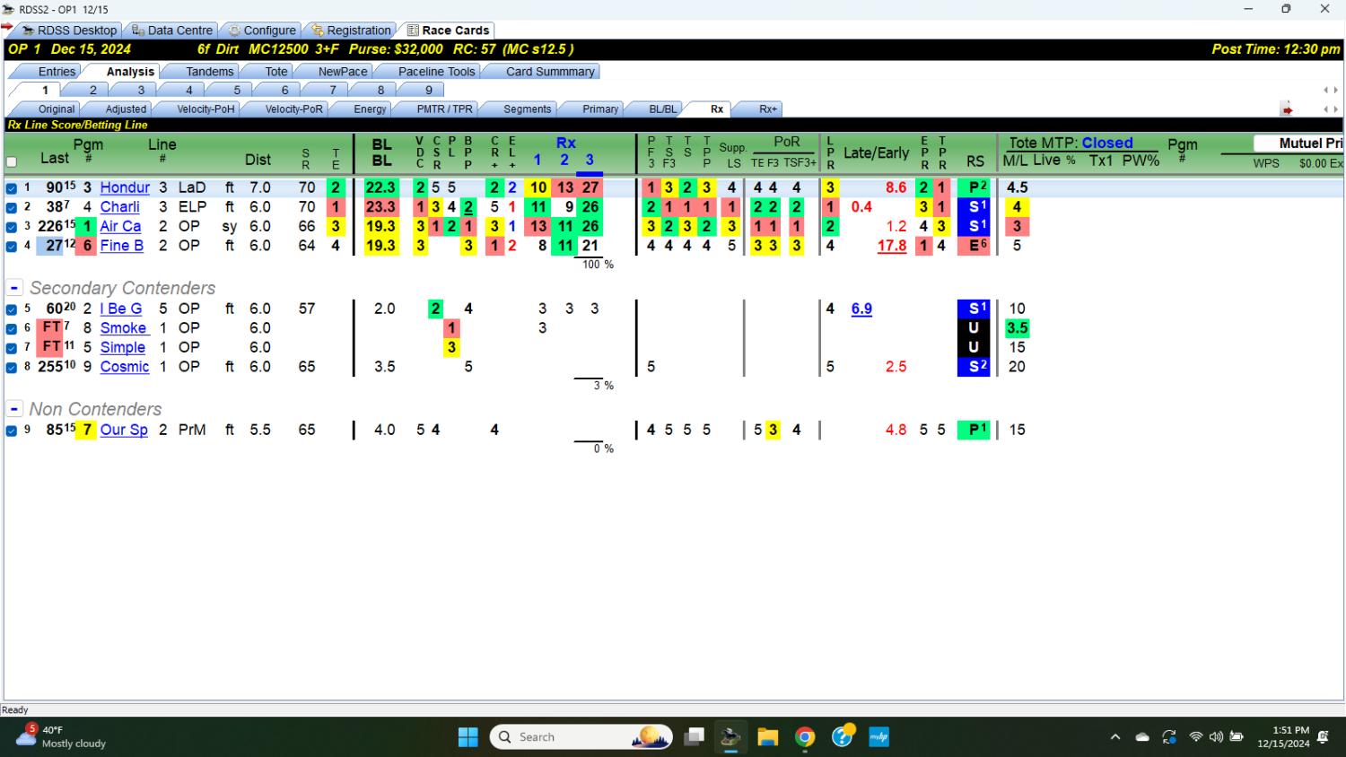Collapse the Secondary Contenders group
1346x757 pixels.
(x=14, y=288)
